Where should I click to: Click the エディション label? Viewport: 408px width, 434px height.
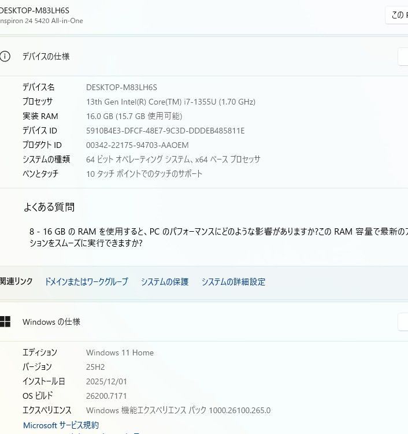click(40, 353)
